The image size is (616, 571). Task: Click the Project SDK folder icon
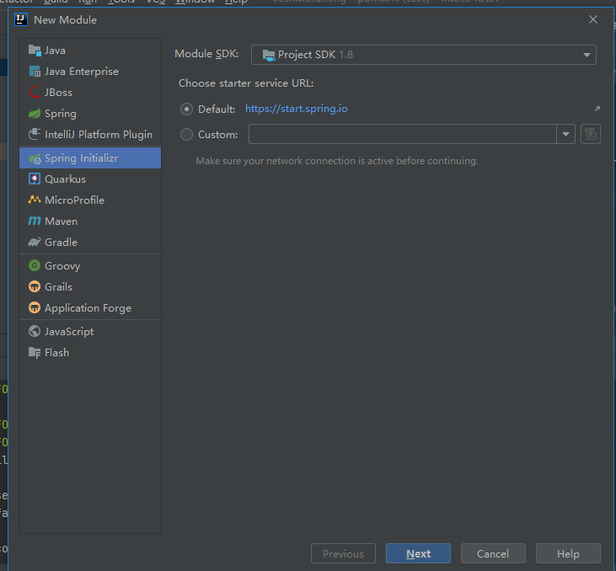269,55
